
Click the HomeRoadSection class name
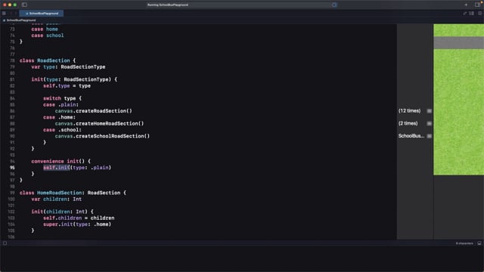tap(60, 193)
